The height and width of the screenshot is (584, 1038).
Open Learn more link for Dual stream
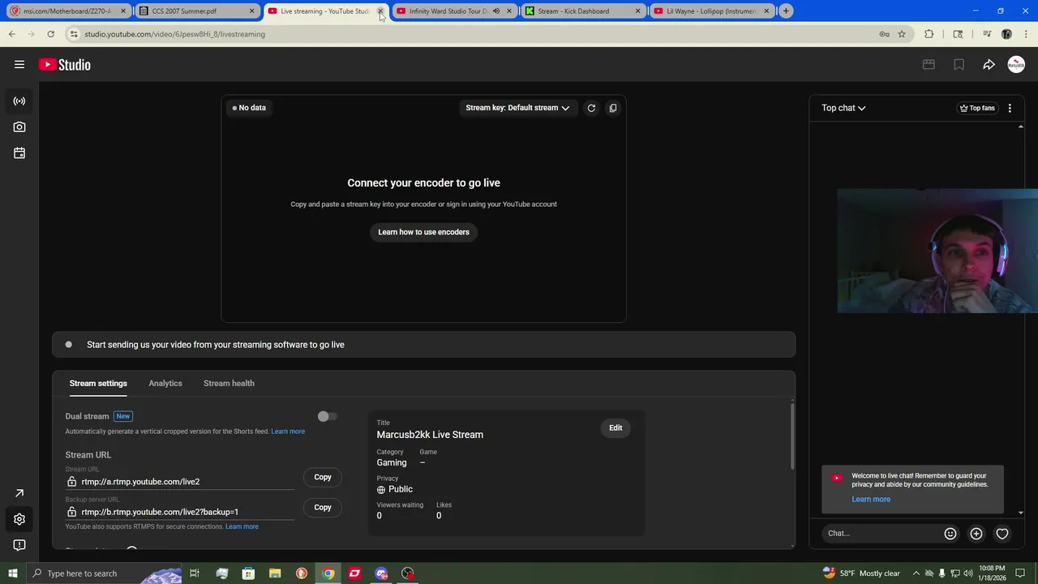coord(288,432)
